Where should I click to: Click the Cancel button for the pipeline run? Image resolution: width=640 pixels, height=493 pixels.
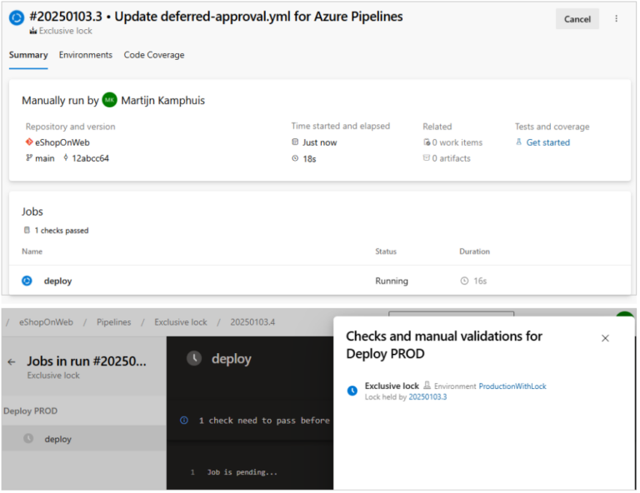pos(577,19)
